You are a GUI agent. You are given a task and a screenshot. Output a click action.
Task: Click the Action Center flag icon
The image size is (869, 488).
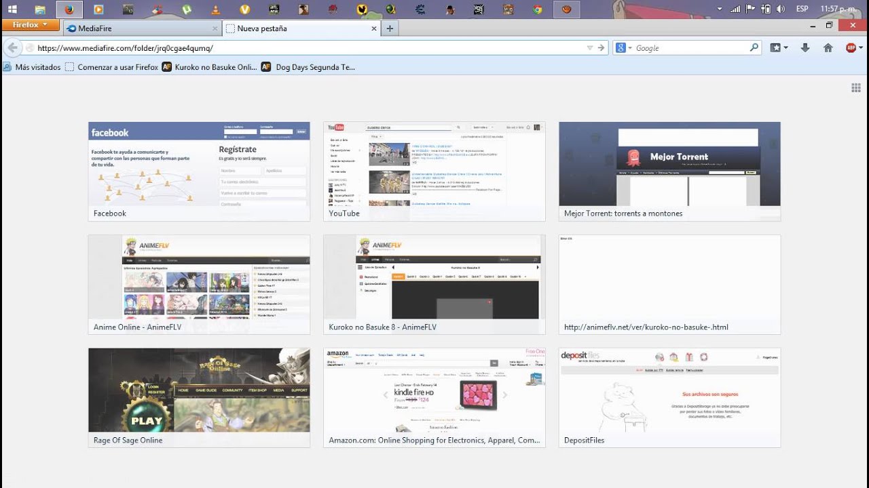click(x=751, y=9)
